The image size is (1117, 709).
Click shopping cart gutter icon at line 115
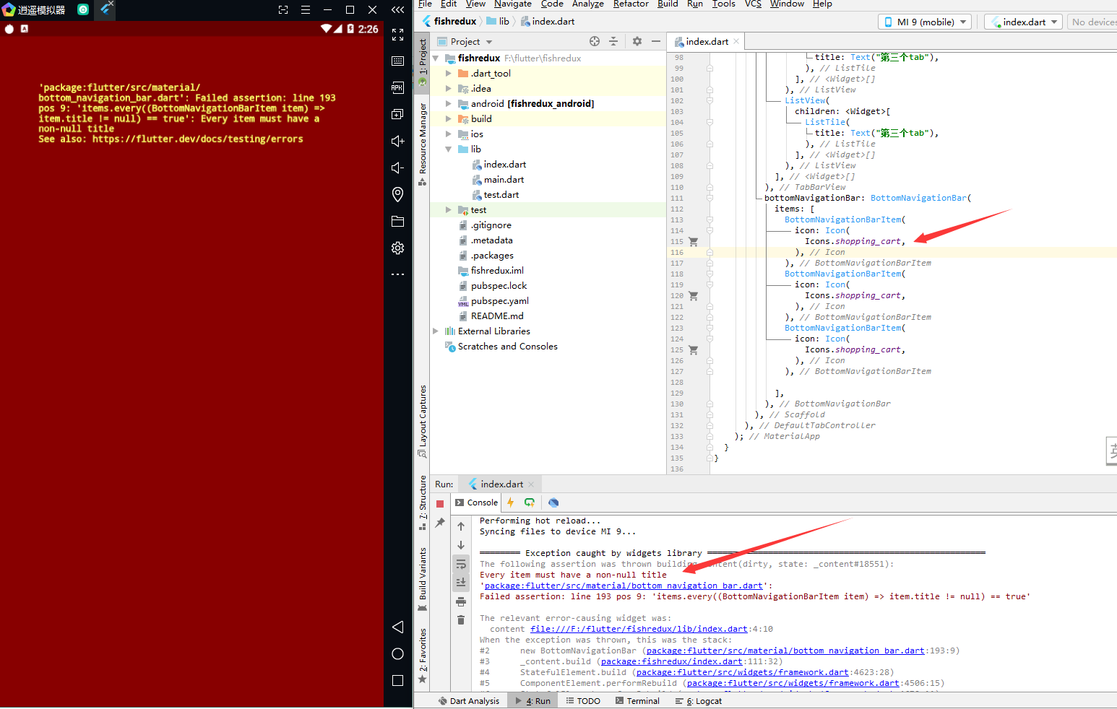tap(693, 242)
